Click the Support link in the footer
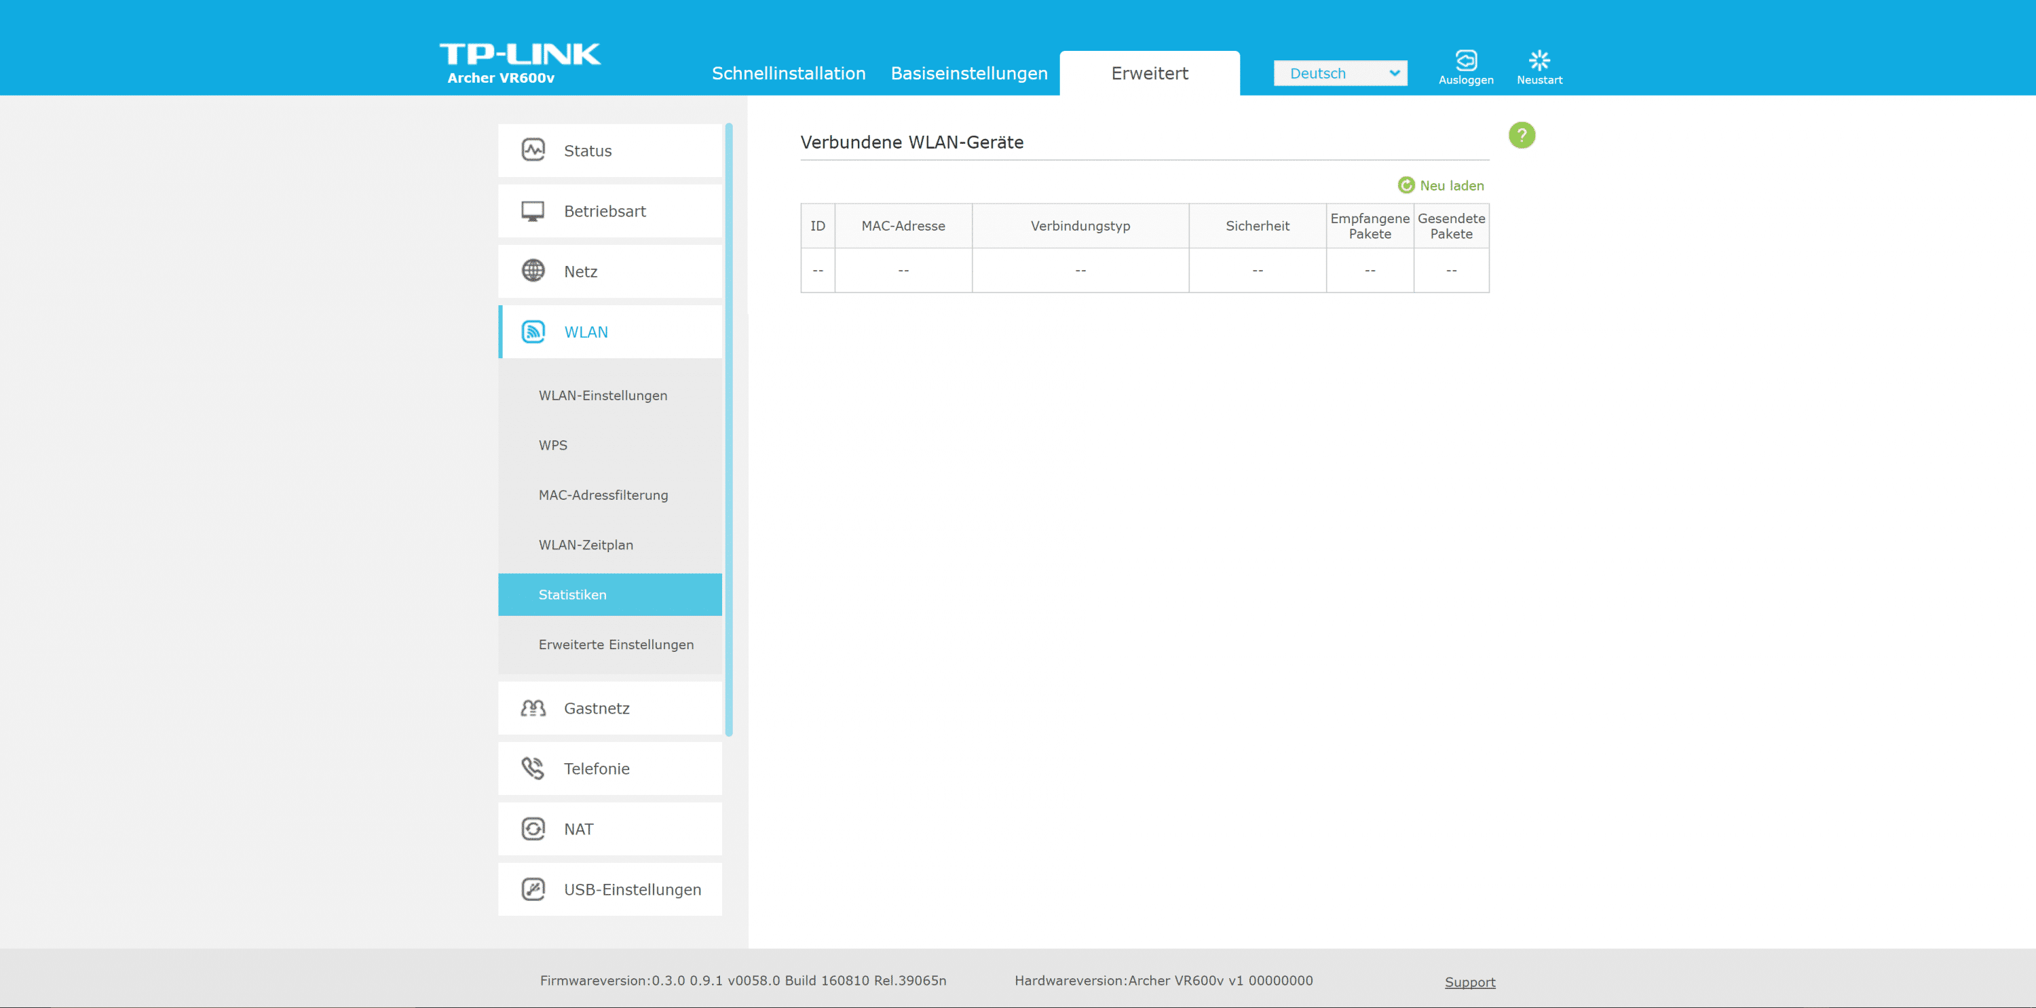Image resolution: width=2036 pixels, height=1008 pixels. [x=1469, y=981]
